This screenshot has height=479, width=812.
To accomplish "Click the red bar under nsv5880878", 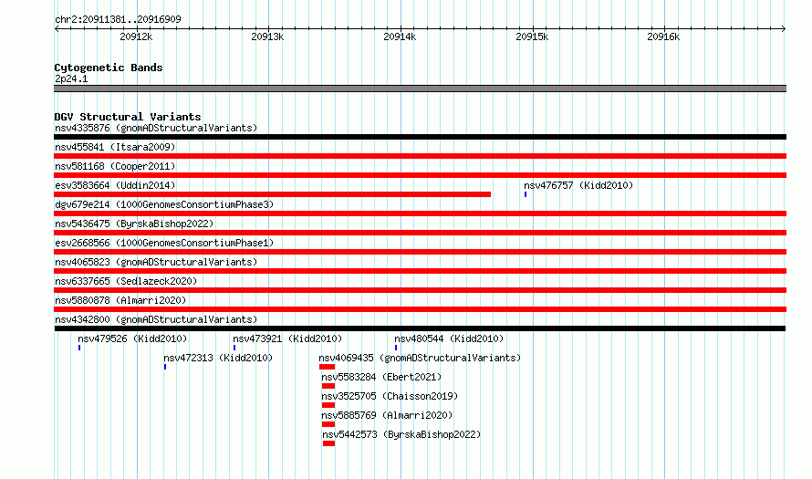I will click(420, 309).
